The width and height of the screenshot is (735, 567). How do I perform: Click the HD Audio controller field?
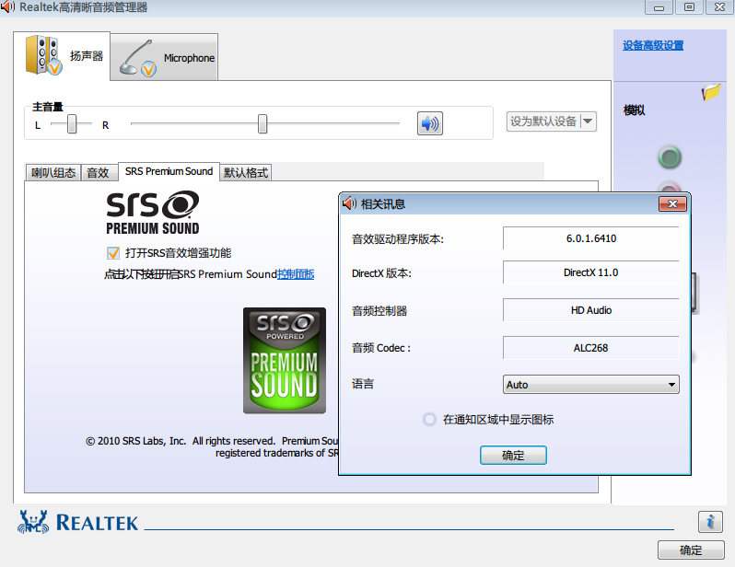(x=590, y=310)
